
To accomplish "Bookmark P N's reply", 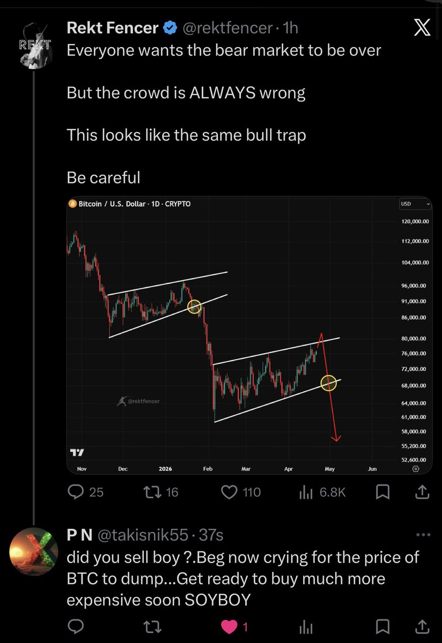I will [382, 626].
